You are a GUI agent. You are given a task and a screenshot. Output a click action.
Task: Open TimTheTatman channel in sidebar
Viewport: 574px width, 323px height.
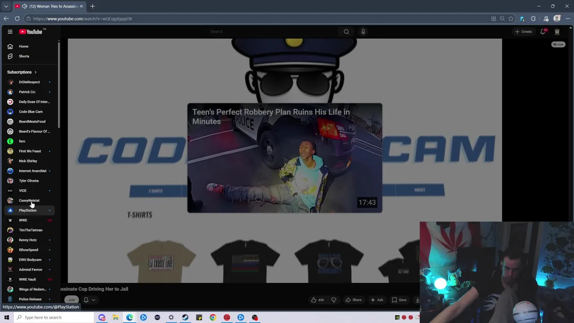click(30, 230)
